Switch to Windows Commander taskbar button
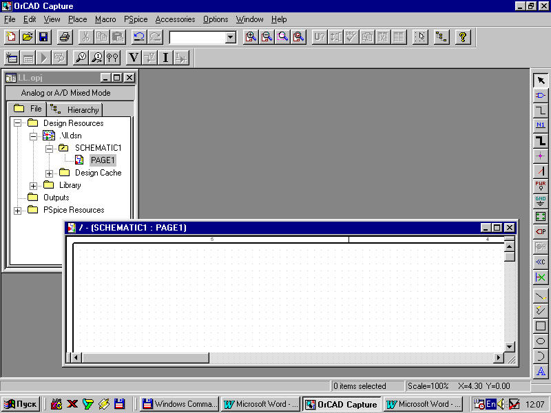The image size is (551, 413). (180, 404)
